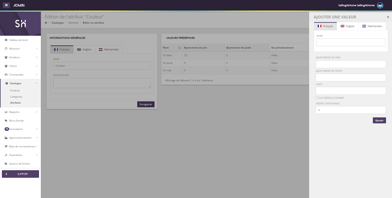Click the Enregistrer button

(146, 104)
